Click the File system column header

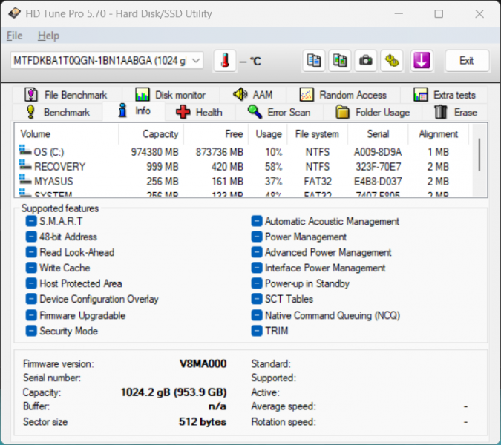317,134
